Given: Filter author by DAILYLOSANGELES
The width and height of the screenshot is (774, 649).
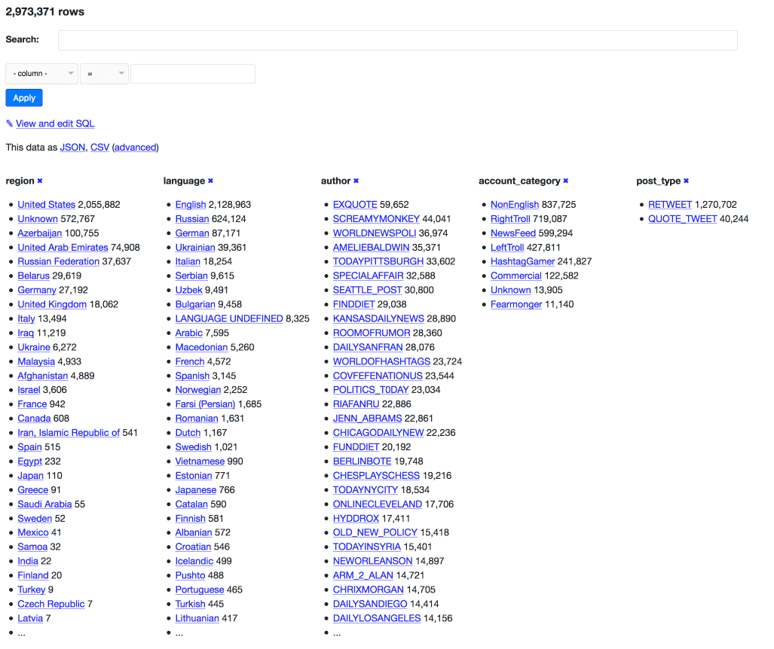Looking at the screenshot, I should [x=377, y=618].
